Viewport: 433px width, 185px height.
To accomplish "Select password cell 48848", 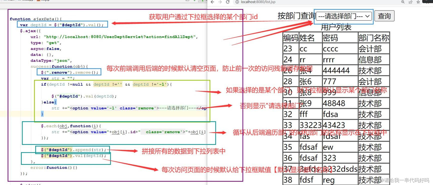I will click(x=340, y=103).
